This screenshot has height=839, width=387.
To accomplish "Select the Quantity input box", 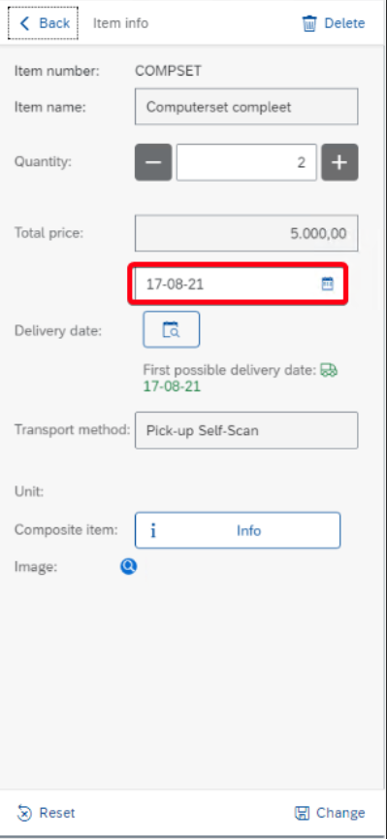I will tap(246, 162).
